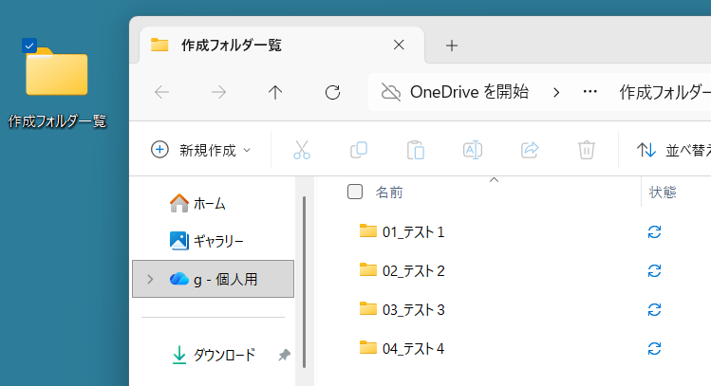Toggle the select-all checkbox beside 名前
This screenshot has height=386, width=711.
pyautogui.click(x=355, y=192)
